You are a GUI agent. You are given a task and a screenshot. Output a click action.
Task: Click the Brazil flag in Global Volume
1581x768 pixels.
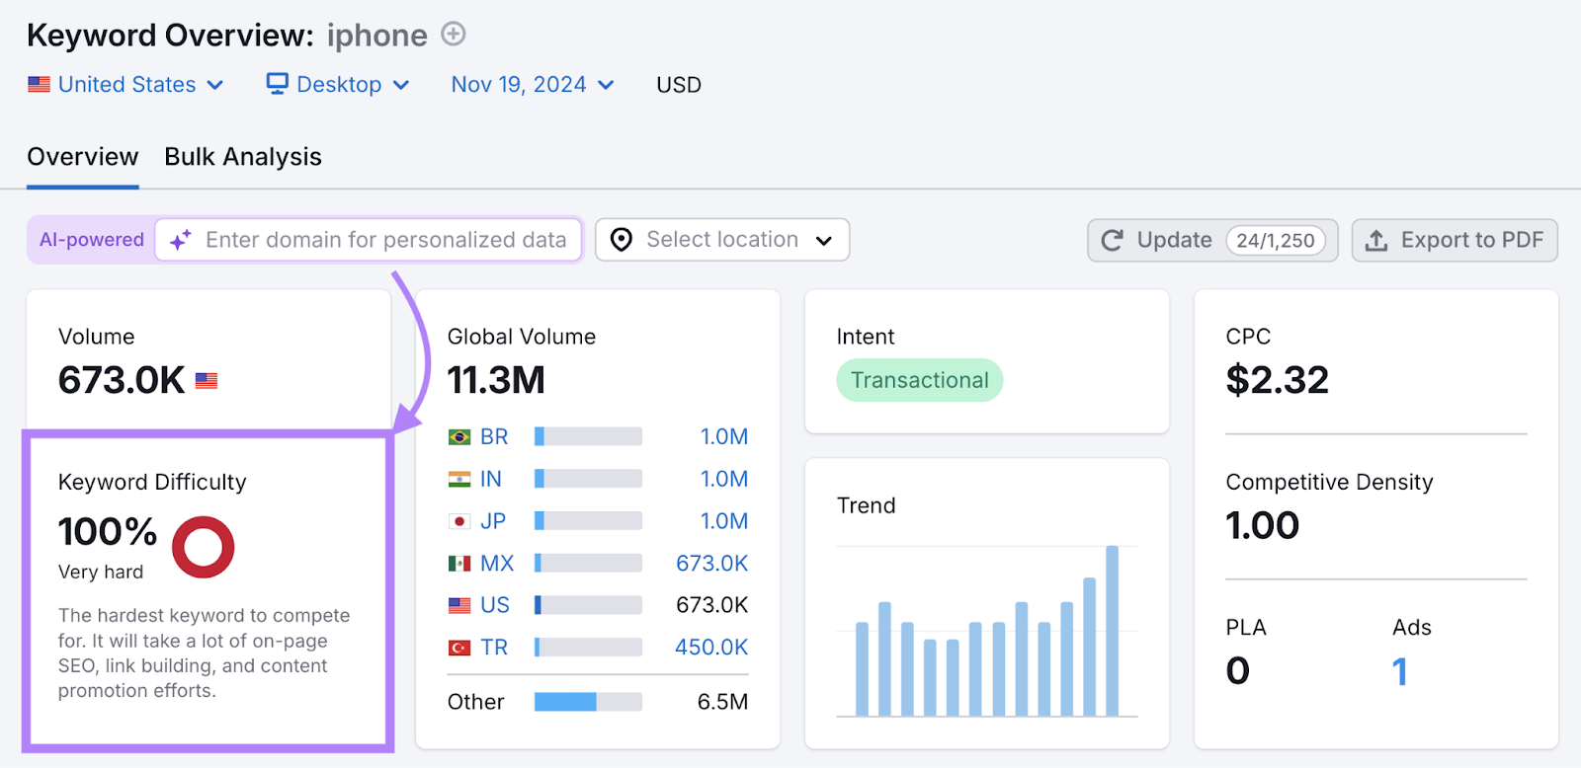point(459,437)
